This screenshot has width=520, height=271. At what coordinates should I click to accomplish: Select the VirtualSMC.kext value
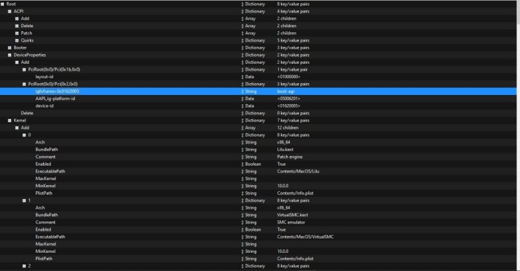coord(292,215)
